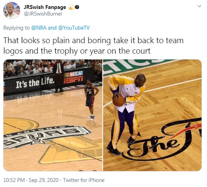207x187 pixels.
Task: View the Celtics Finals court photo
Action: [153, 115]
